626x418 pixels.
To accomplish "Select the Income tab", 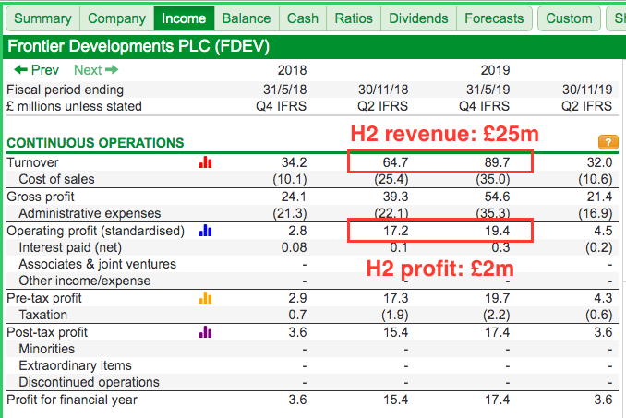I will pos(184,18).
